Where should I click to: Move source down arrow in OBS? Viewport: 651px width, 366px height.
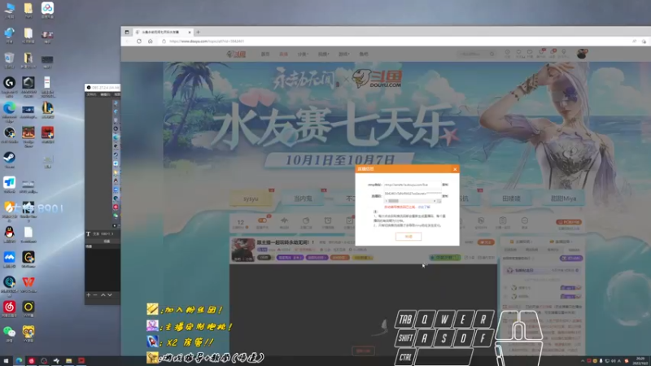click(110, 294)
